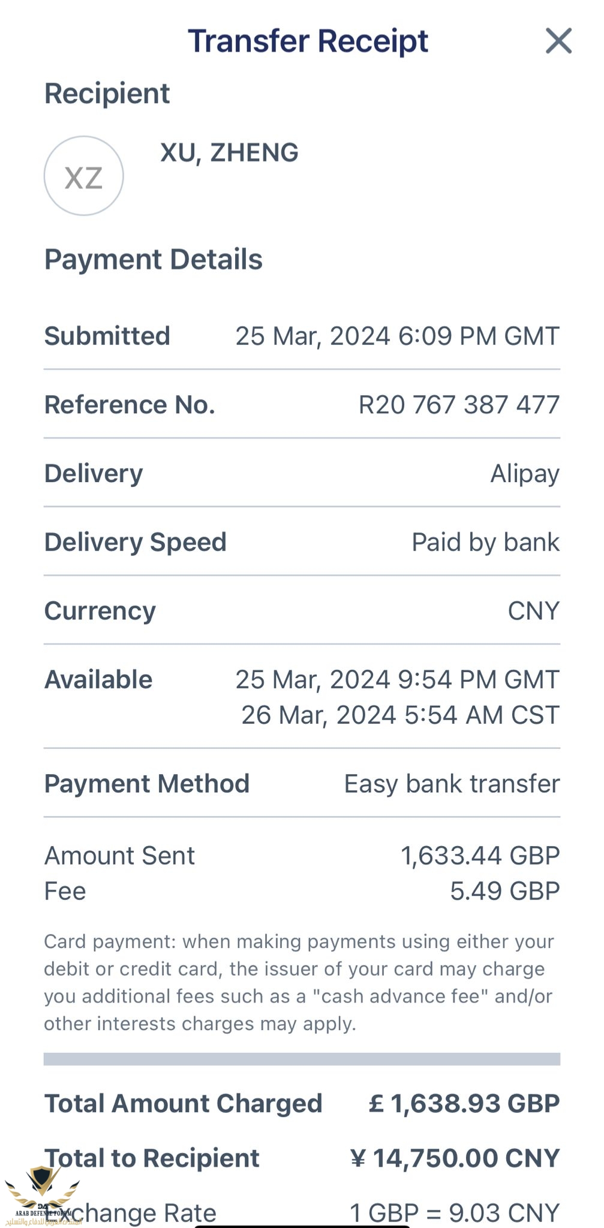Select the 5:54 AM CST availability time

pyautogui.click(x=400, y=715)
